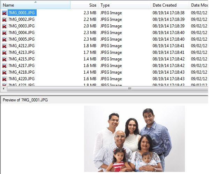The width and height of the screenshot is (209, 174).
Task: Select the icon next to ?MG_4212.JPG
Action: point(5,46)
